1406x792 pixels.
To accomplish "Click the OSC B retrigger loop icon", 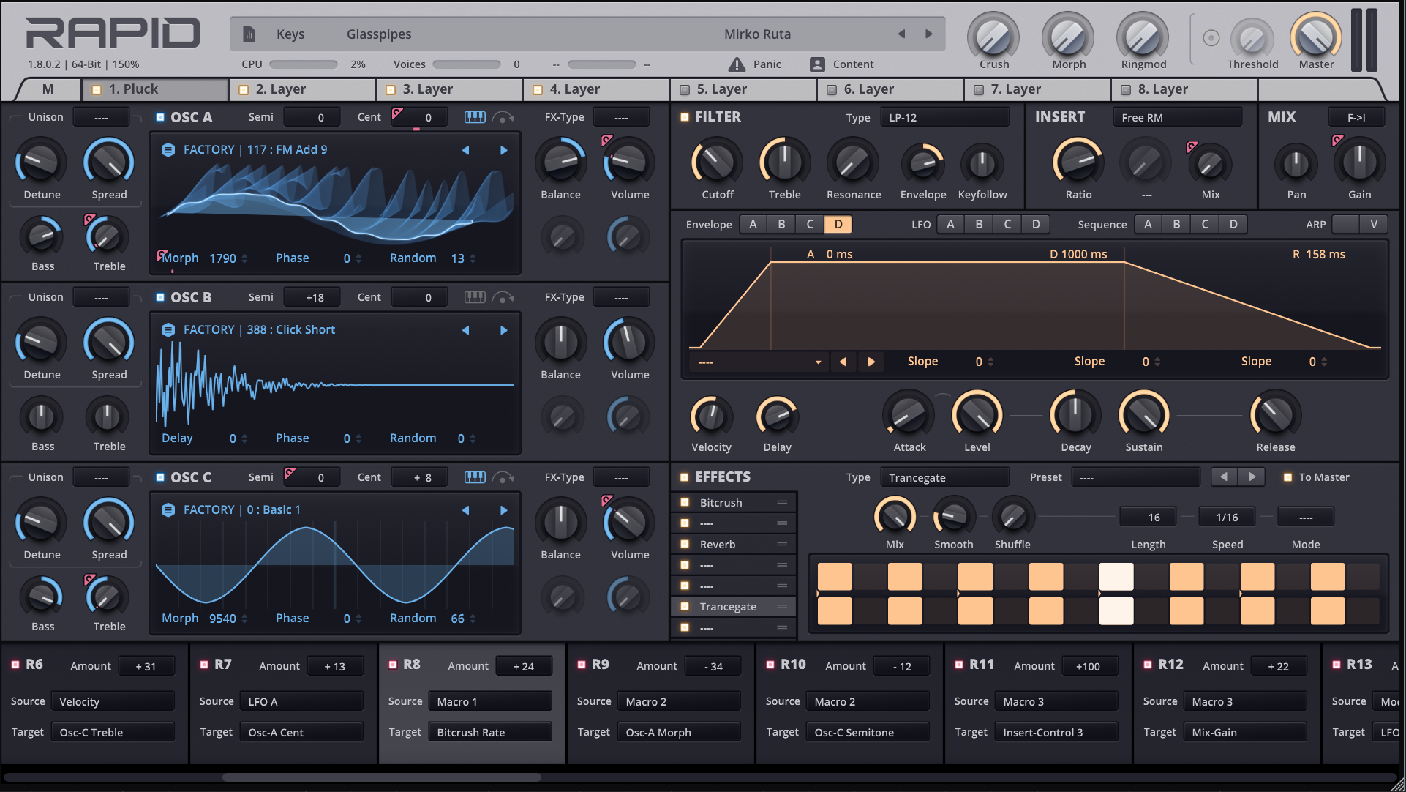I will (503, 297).
